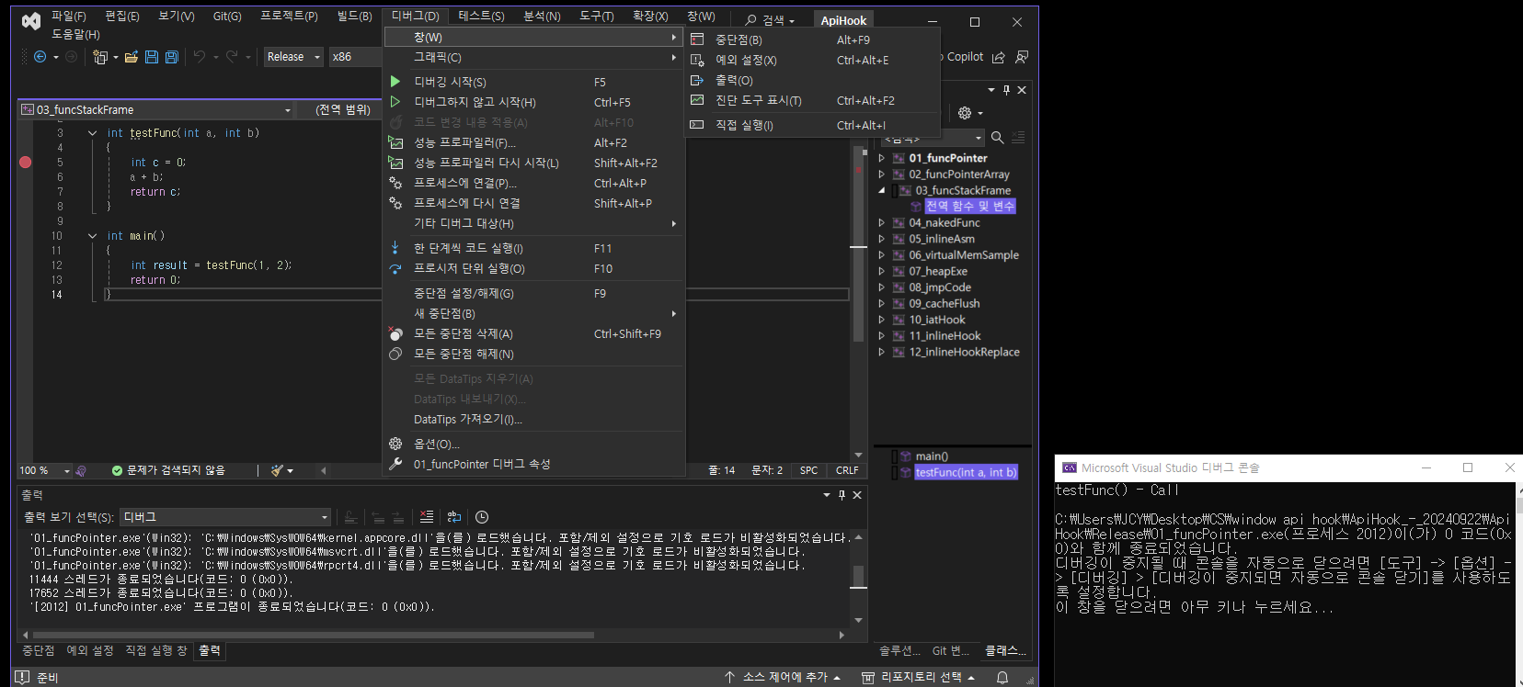Click the Copilot button
The width and height of the screenshot is (1523, 687).
point(963,57)
